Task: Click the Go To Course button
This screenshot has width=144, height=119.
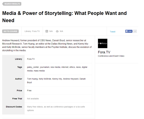Action: (x=10, y=31)
